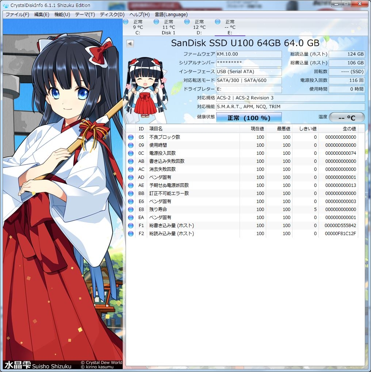
Task: Select the 不良ブロック数 attribute name
Action: click(164, 137)
